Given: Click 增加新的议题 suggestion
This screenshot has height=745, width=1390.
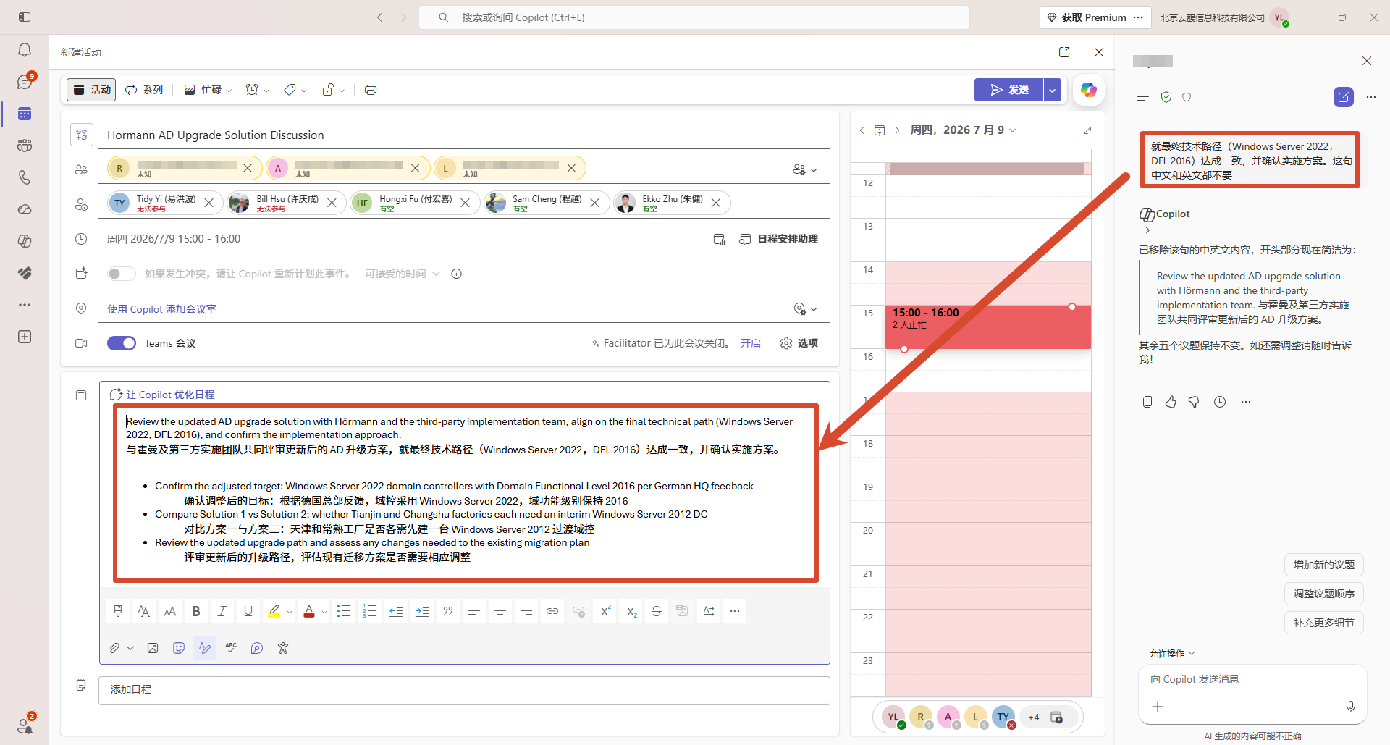Looking at the screenshot, I should pos(1323,565).
